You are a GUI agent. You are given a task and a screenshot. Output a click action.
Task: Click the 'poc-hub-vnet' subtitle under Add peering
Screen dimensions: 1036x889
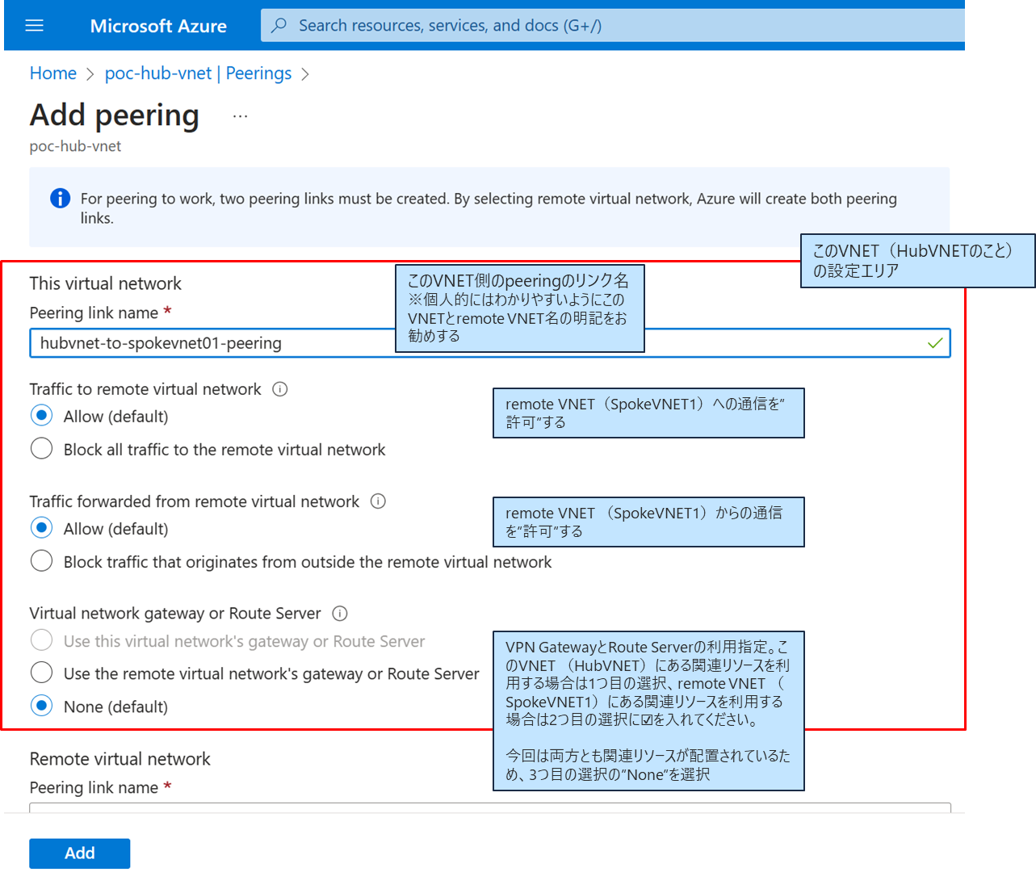75,146
